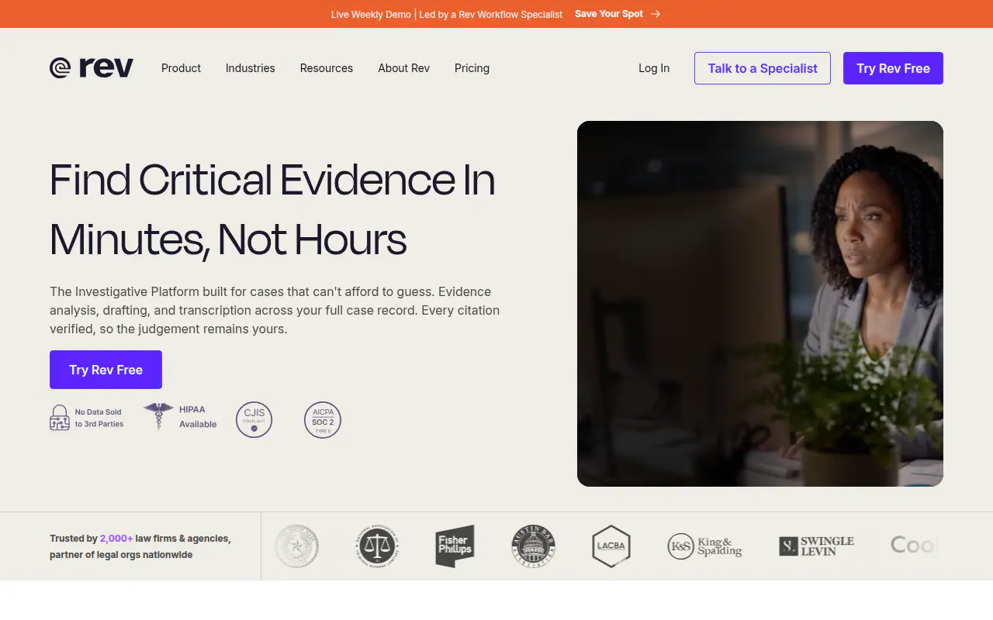The width and height of the screenshot is (993, 620).
Task: Click the hero image of the woman
Action: tap(760, 304)
